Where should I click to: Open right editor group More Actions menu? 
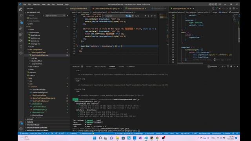point(237,9)
